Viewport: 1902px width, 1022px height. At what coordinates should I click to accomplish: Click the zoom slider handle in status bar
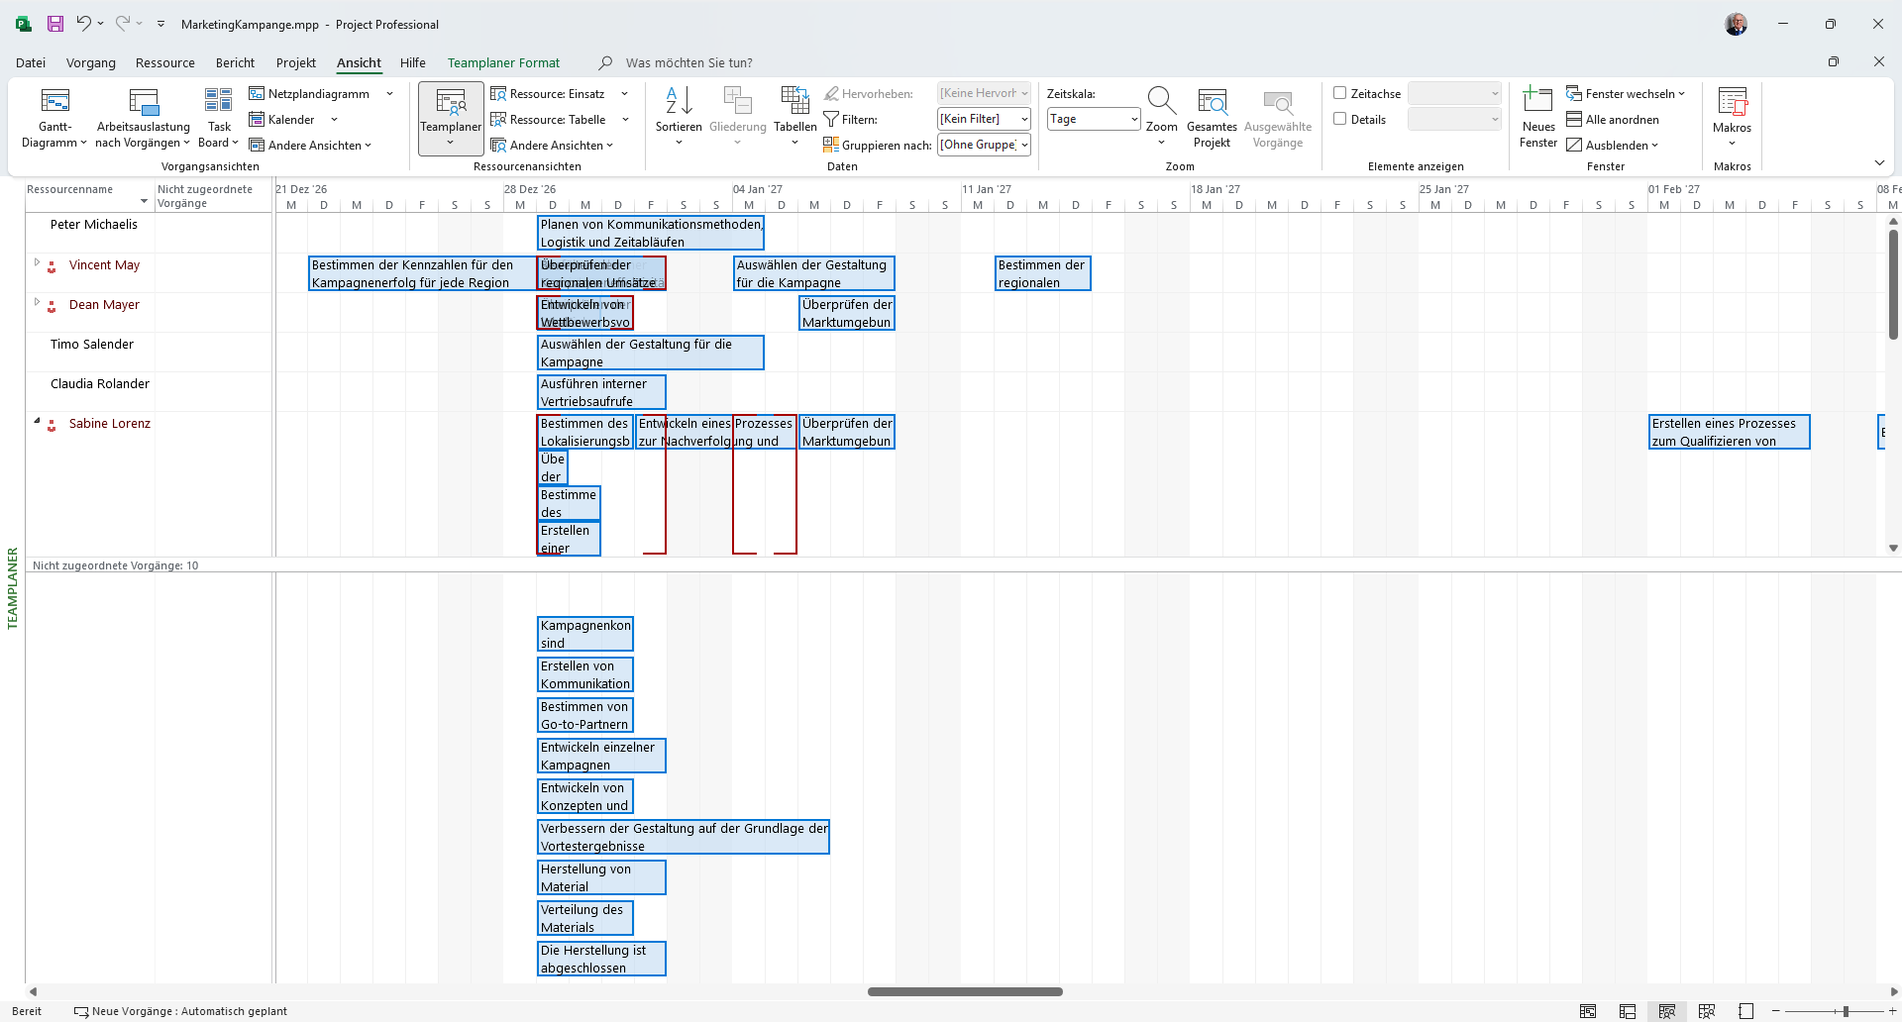point(1846,1011)
